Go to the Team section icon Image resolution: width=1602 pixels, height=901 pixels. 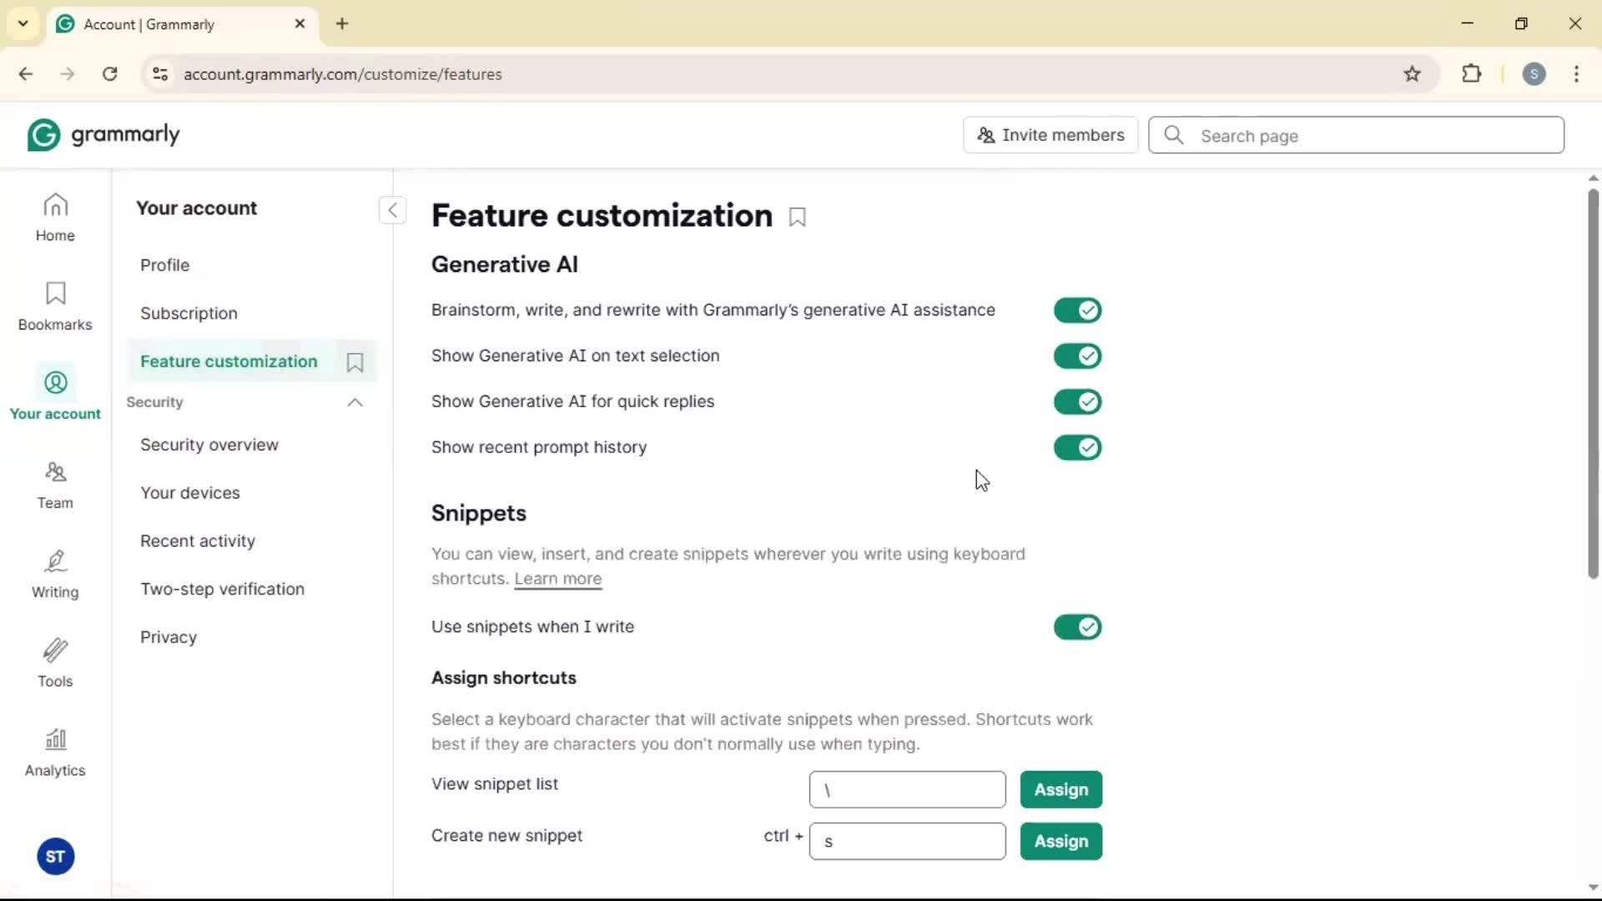pos(55,485)
